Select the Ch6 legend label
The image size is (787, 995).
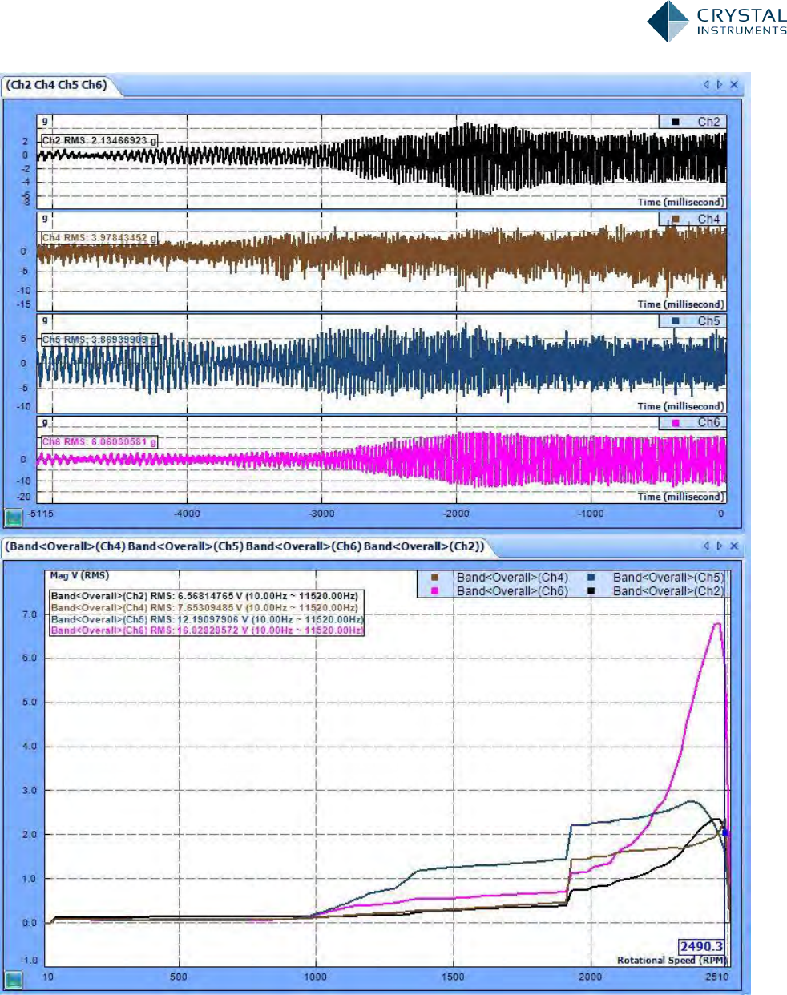pyautogui.click(x=708, y=423)
